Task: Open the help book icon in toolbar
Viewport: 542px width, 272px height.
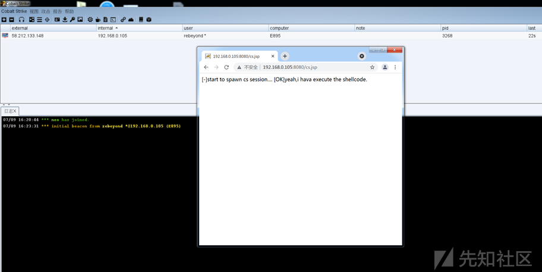Action: point(141,20)
